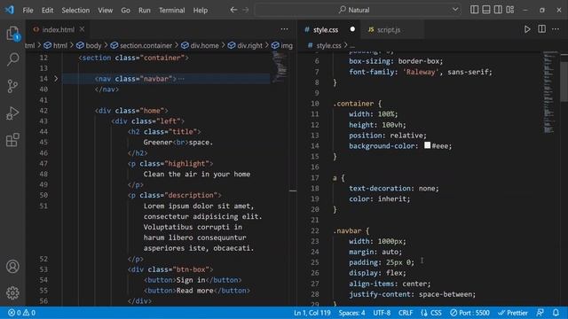The image size is (568, 319).
Task: Open the Explorer view in activity bar
Action: [12, 34]
